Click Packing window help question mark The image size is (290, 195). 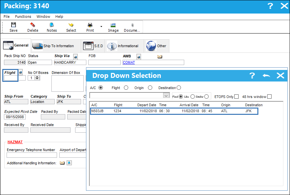(x=270, y=6)
